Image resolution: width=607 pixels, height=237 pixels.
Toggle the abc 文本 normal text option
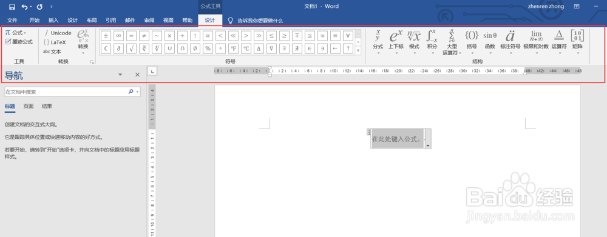52,52
